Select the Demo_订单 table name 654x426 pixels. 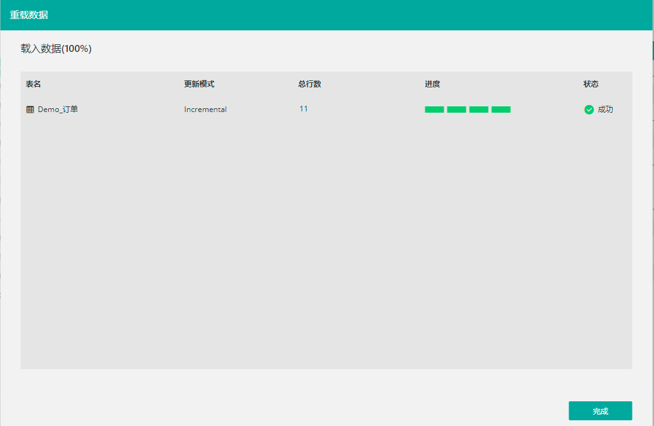(58, 110)
